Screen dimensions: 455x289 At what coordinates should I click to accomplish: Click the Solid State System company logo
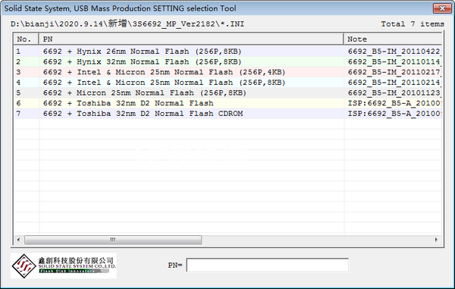(x=63, y=265)
